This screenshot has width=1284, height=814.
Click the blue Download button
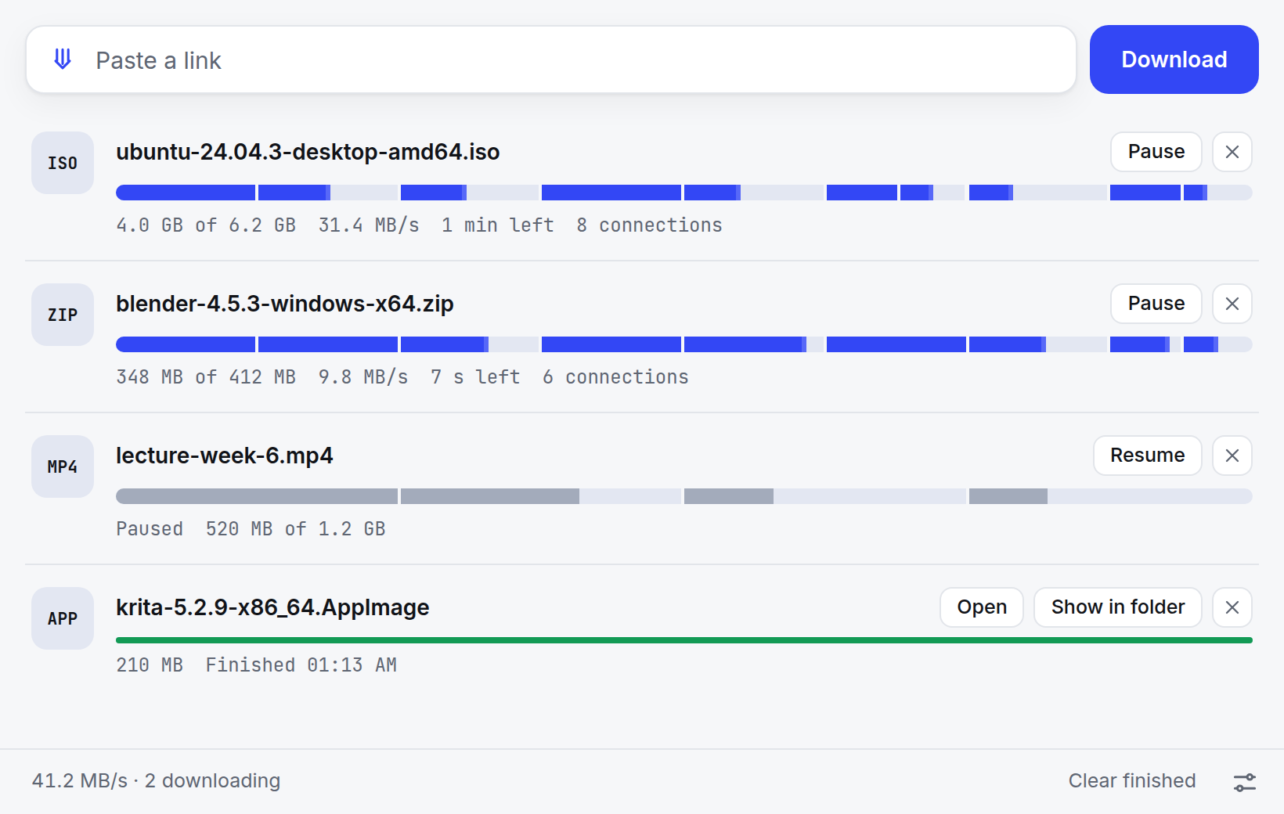point(1174,59)
